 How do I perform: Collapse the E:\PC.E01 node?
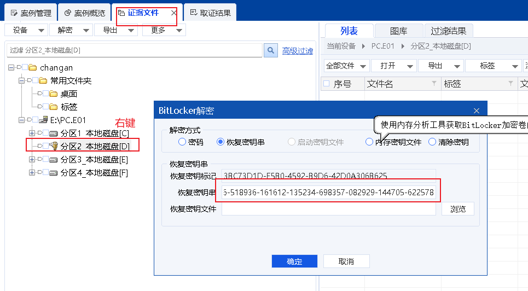pyautogui.click(x=21, y=120)
